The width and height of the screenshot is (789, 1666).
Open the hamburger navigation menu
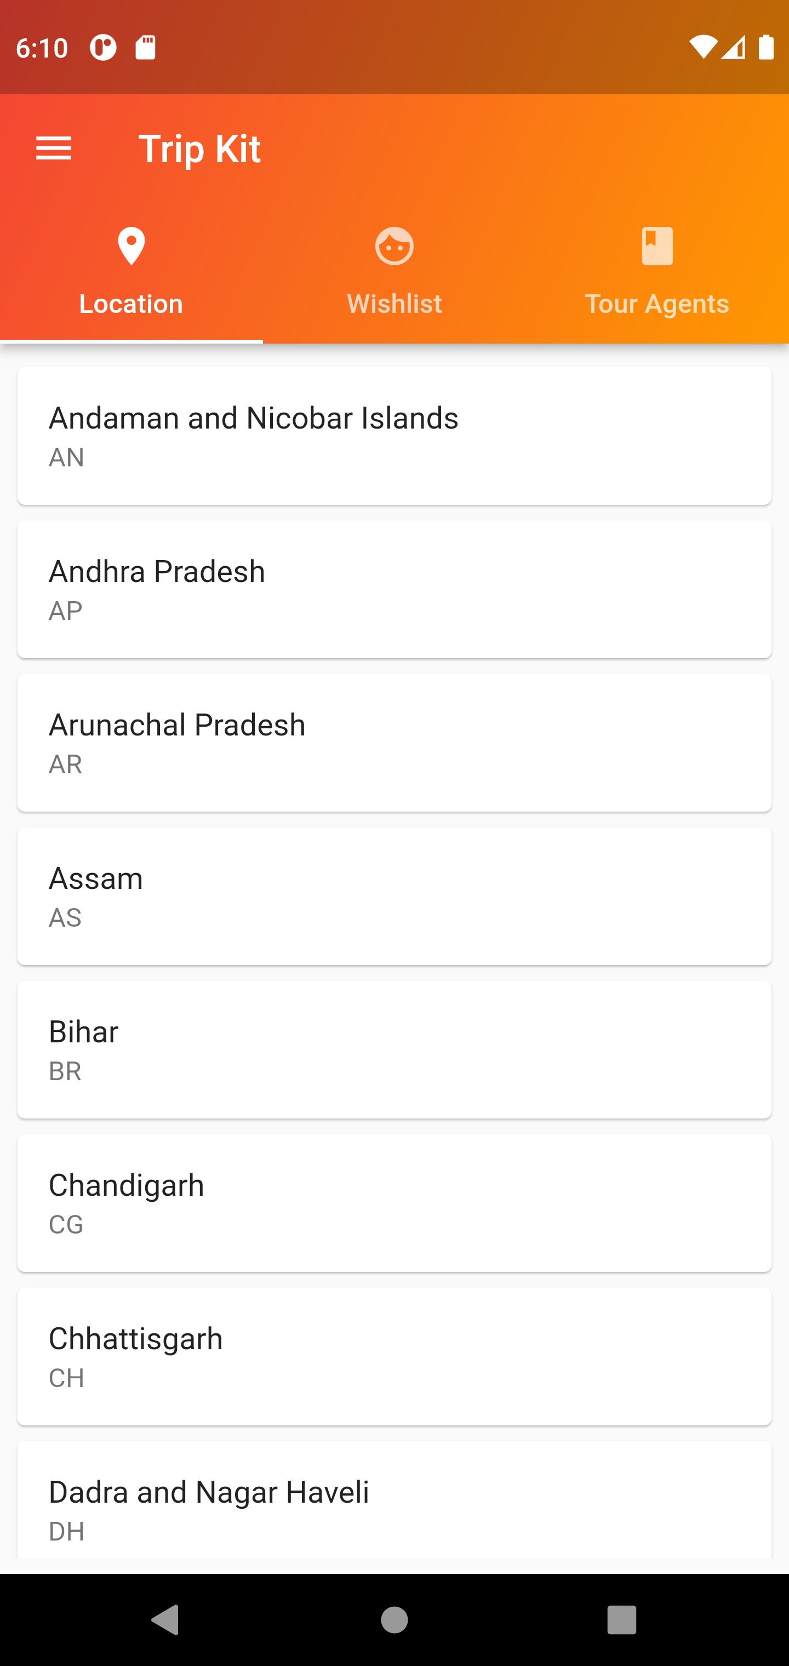point(54,149)
